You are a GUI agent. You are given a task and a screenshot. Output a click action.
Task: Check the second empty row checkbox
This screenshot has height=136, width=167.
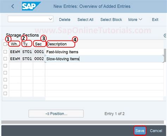[5, 73]
